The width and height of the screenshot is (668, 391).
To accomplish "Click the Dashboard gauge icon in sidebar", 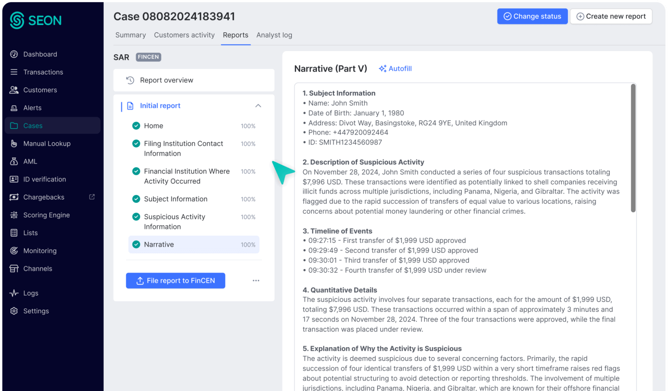I will [14, 54].
